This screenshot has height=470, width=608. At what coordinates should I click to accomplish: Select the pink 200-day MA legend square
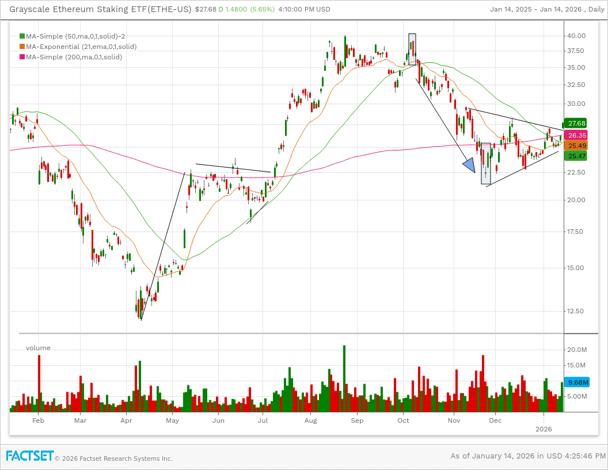[x=22, y=56]
